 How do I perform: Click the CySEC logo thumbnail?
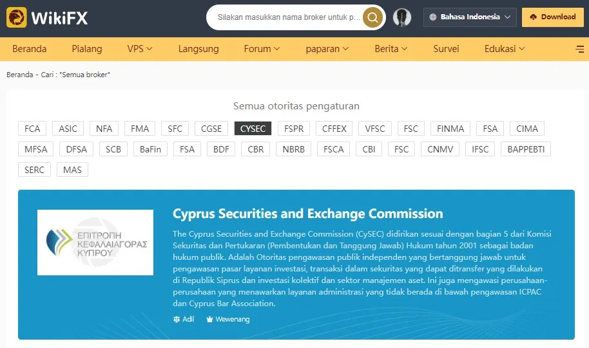point(95,243)
